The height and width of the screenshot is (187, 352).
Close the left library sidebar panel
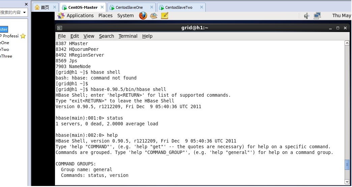(x=26, y=4)
